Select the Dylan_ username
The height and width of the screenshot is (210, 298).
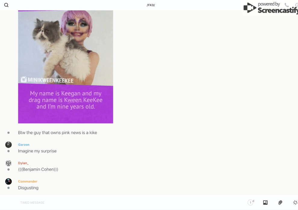tap(23, 163)
